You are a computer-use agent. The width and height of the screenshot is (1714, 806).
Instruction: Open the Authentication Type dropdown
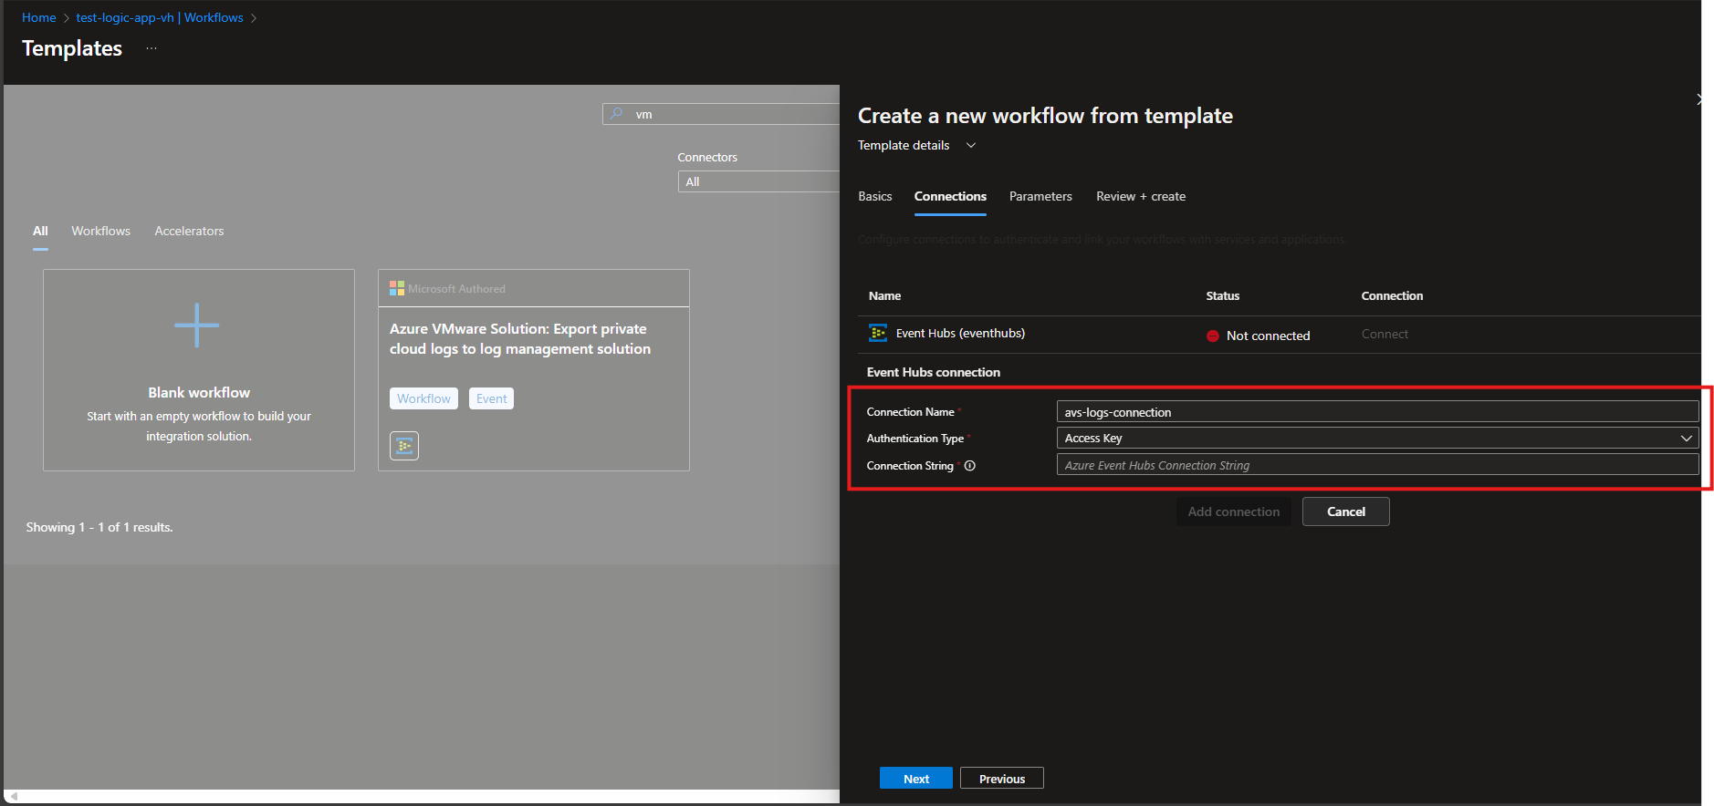(1376, 439)
